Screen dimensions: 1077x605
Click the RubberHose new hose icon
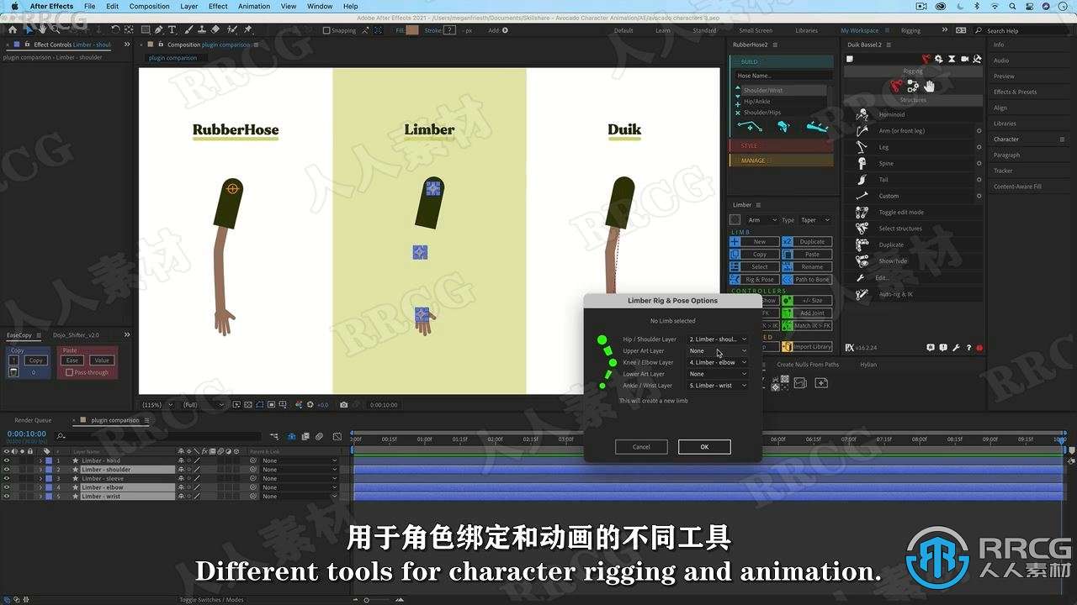750,127
